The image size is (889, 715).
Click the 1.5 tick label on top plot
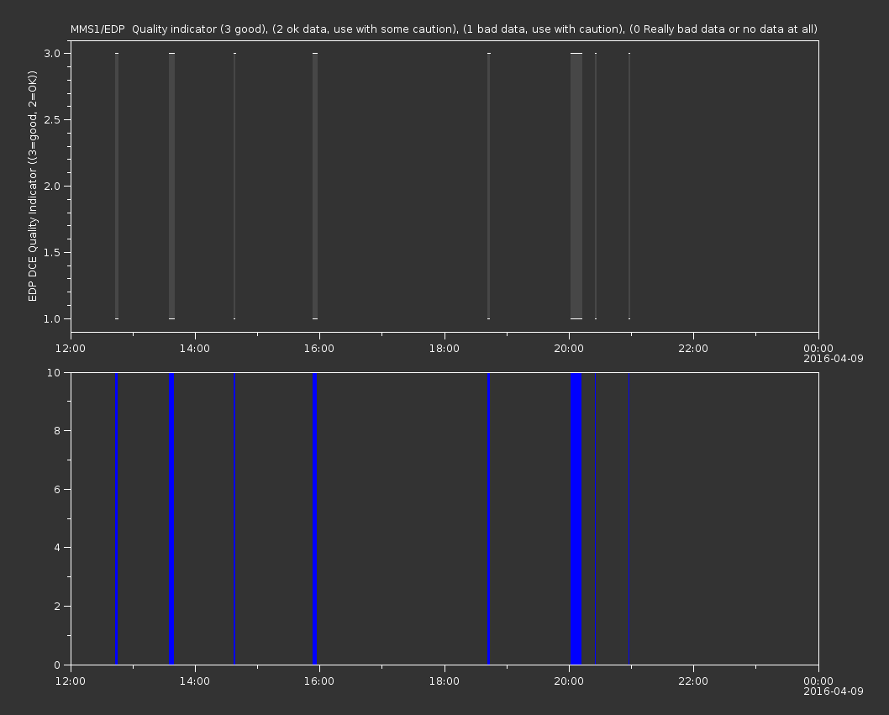pos(52,252)
